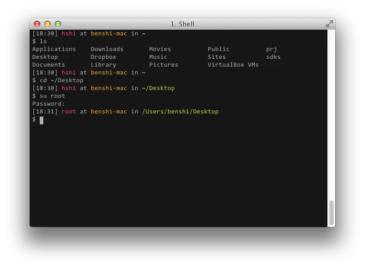Click 'Movies' in the directory listing
This screenshot has height=268, width=365.
pyautogui.click(x=160, y=49)
